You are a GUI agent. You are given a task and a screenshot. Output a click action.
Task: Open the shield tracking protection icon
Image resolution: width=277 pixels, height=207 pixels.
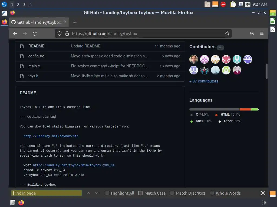[60, 33]
